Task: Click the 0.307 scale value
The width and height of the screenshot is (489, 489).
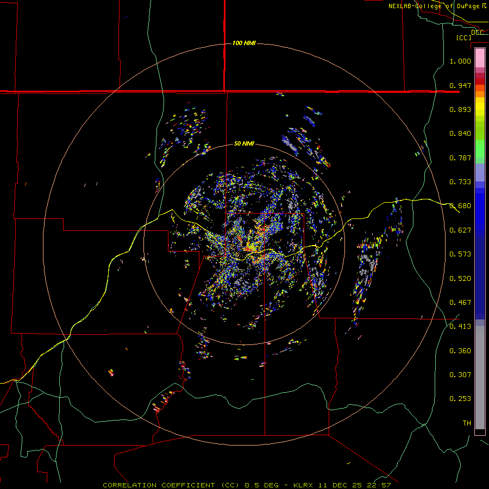Action: pos(460,375)
